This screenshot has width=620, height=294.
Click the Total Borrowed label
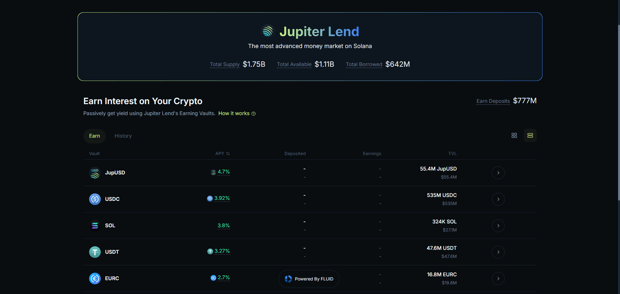[364, 64]
